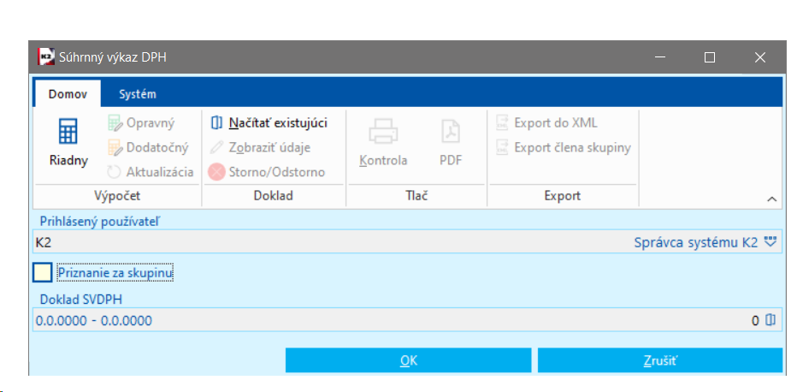Switch to the Domov tab

[x=68, y=94]
